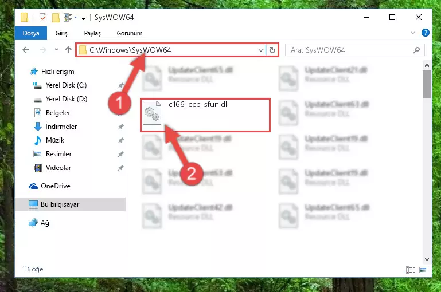Click the c166_ccp_sfun.dll gear file icon
The image size is (441, 292).
pyautogui.click(x=152, y=113)
